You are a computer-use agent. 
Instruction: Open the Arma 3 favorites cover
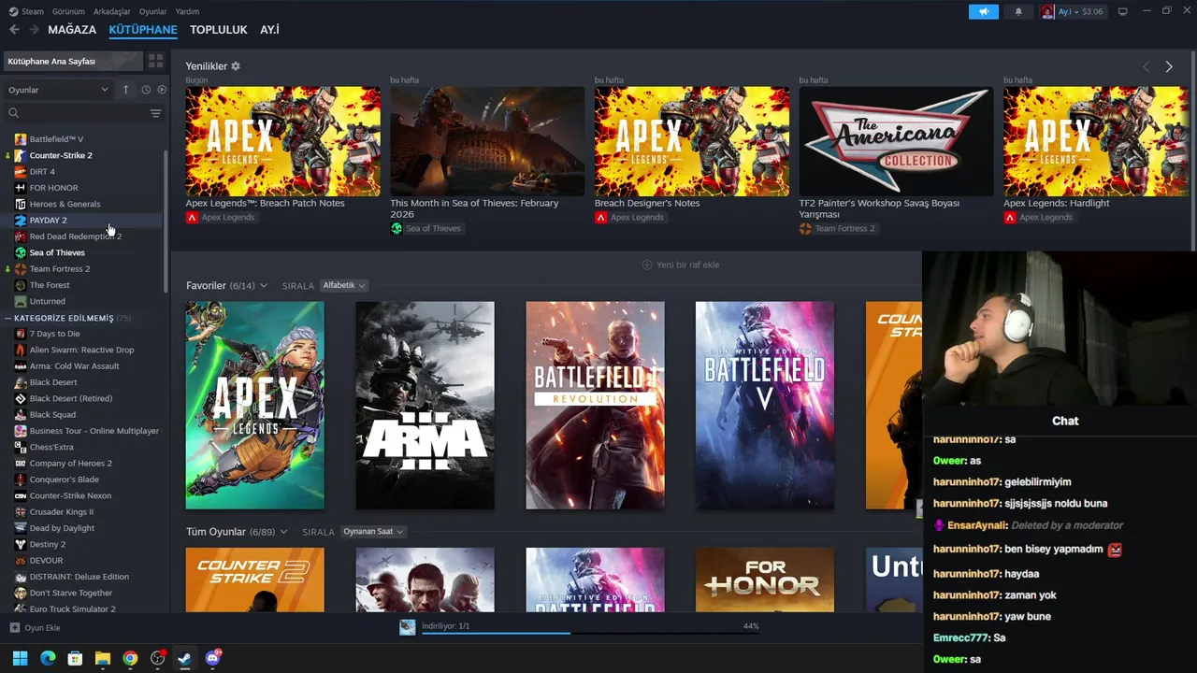click(425, 406)
